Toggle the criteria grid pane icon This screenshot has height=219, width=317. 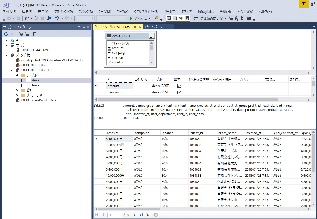[175, 18]
